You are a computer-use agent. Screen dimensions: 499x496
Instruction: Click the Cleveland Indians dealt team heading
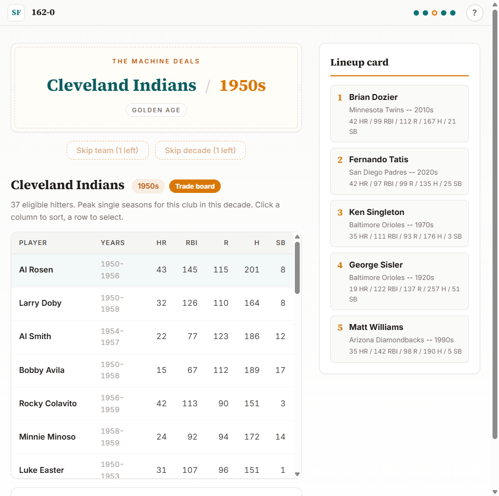point(121,85)
